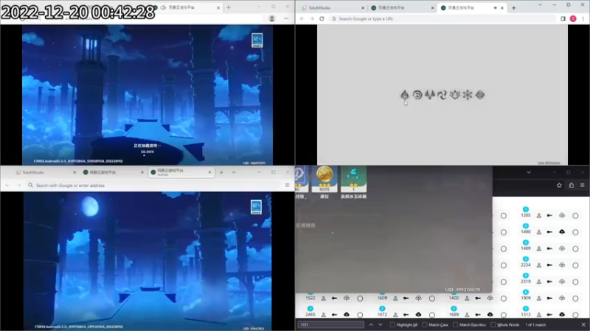The height and width of the screenshot is (331, 590).
Task: Go forward in bottom-left Firefox window
Action: click(x=18, y=185)
